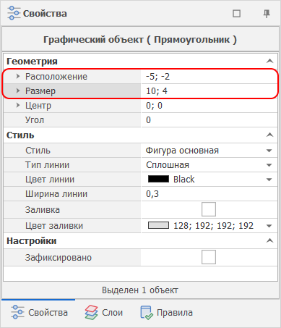Toggle the Заливка checkbox

[209, 209]
